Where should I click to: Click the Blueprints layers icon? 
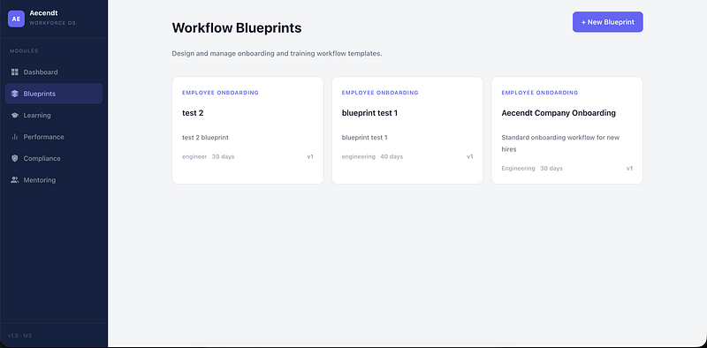pos(14,94)
